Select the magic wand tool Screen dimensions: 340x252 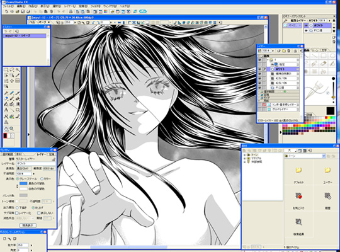coord(18,70)
